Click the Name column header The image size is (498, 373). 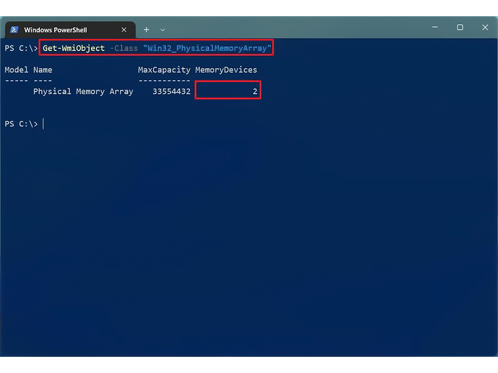42,70
